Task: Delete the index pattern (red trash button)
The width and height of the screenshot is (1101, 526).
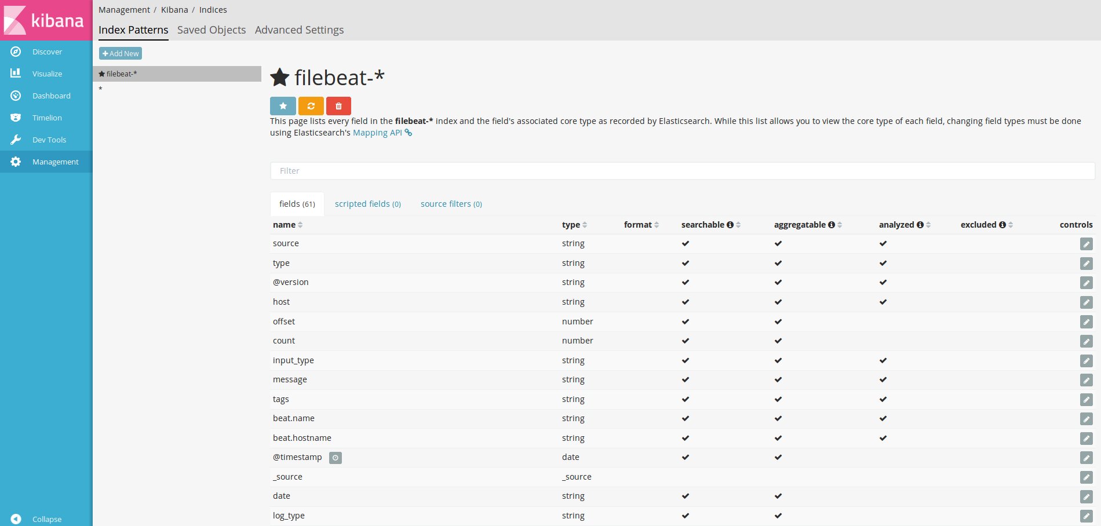Action: [x=338, y=106]
